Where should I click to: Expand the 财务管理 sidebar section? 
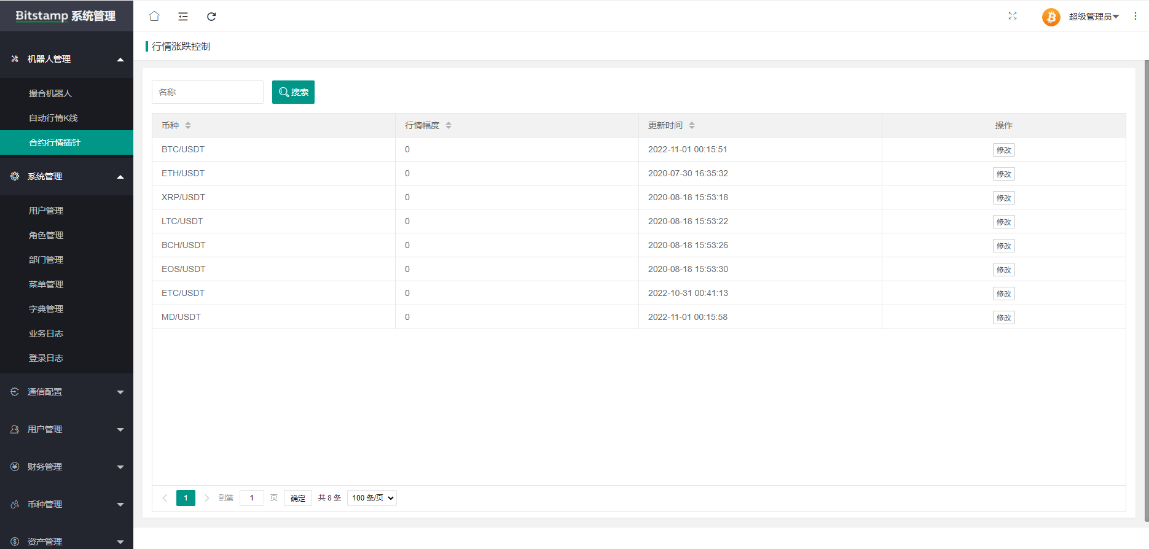[x=66, y=467]
